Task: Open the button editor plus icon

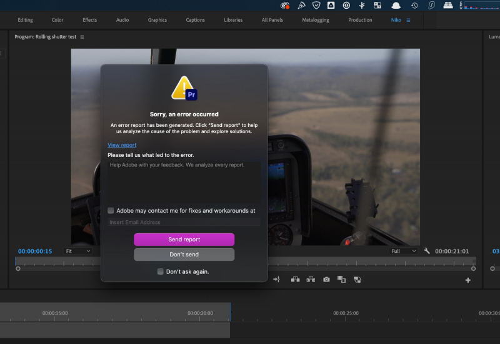Action: coord(467,280)
